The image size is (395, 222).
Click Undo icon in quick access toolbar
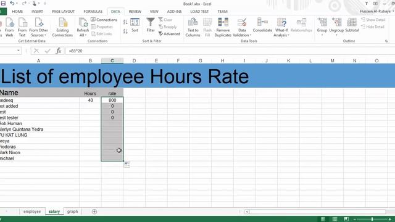point(12,3)
